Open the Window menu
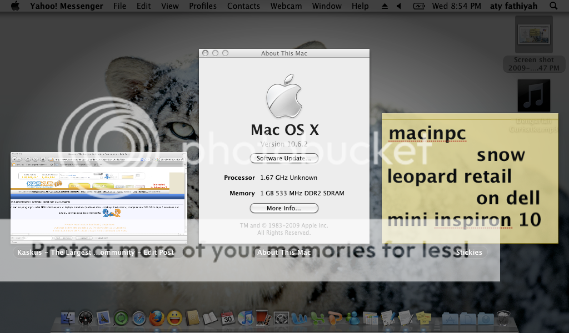This screenshot has height=333, width=569. point(327,6)
